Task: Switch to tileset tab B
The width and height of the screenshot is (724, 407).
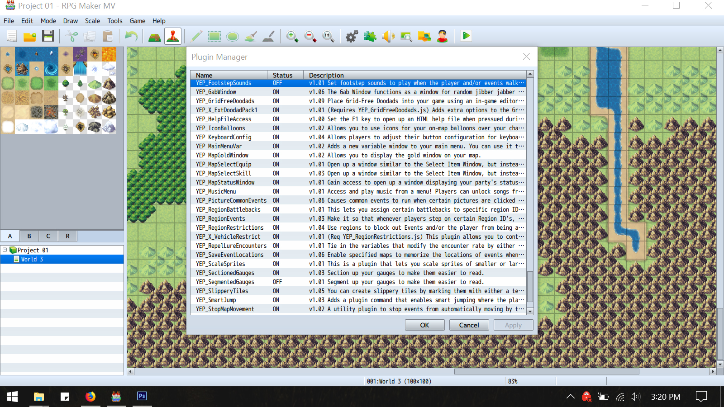Action: coord(29,236)
